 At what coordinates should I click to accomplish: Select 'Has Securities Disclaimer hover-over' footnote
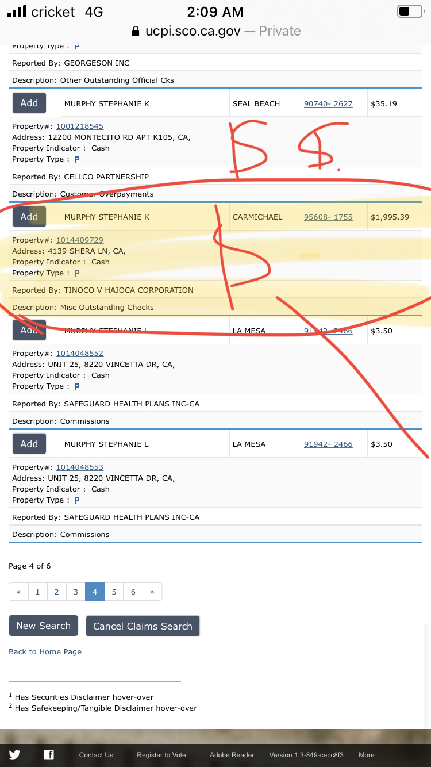tap(84, 697)
